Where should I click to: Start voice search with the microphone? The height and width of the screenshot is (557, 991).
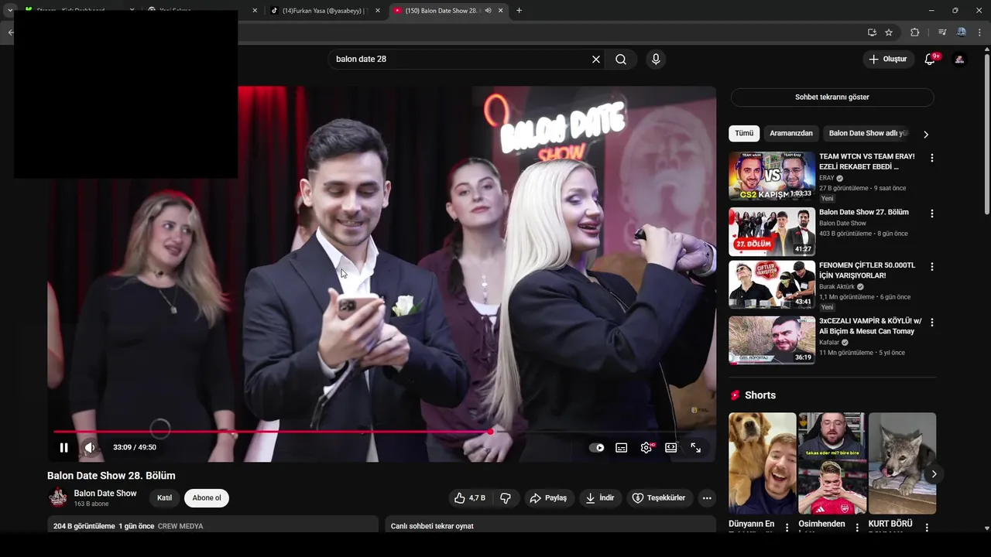pyautogui.click(x=656, y=60)
